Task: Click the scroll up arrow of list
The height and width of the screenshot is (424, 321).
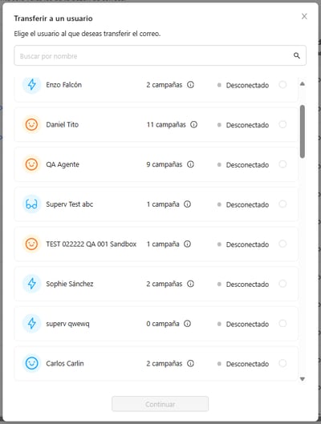Action: pyautogui.click(x=303, y=84)
